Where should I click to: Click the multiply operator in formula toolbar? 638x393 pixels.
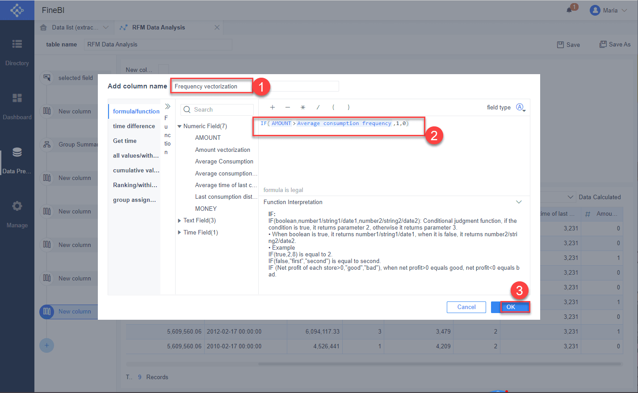pos(303,107)
